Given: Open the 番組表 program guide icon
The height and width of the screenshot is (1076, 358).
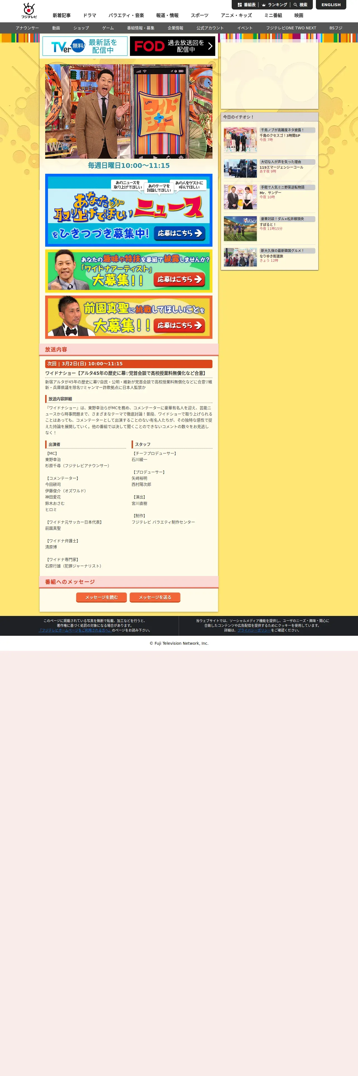Looking at the screenshot, I should [246, 4].
